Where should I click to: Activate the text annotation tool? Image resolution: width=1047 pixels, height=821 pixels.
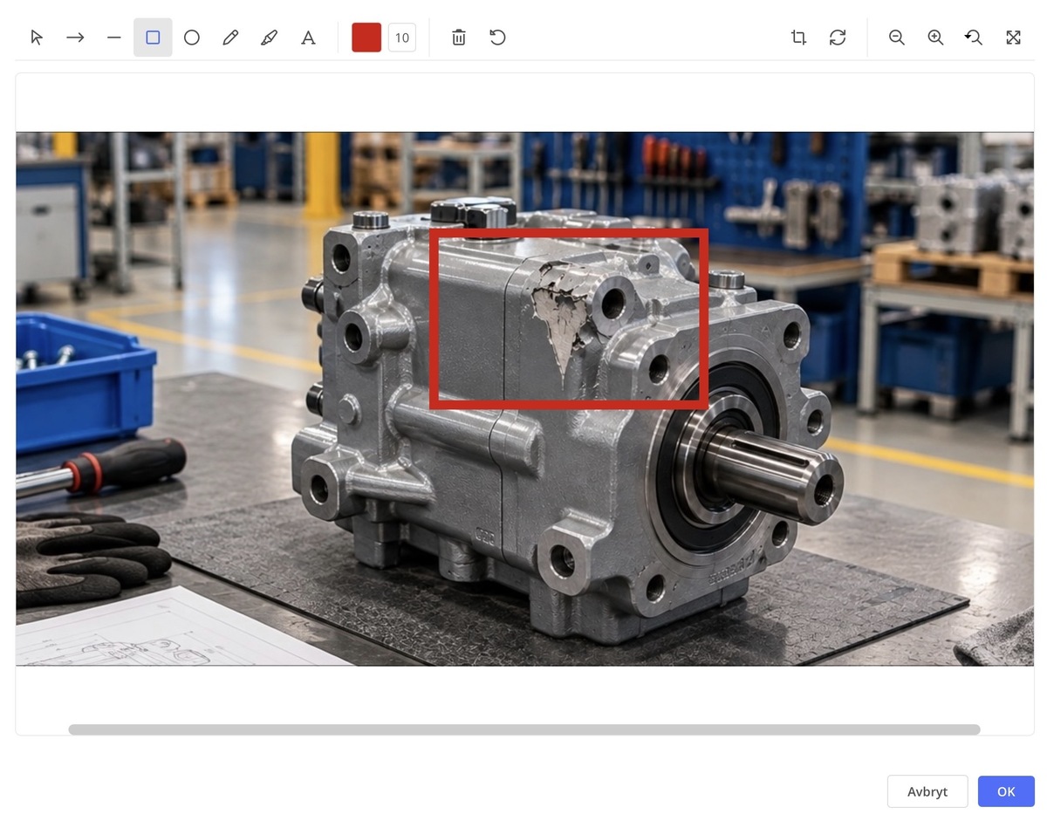pos(308,38)
